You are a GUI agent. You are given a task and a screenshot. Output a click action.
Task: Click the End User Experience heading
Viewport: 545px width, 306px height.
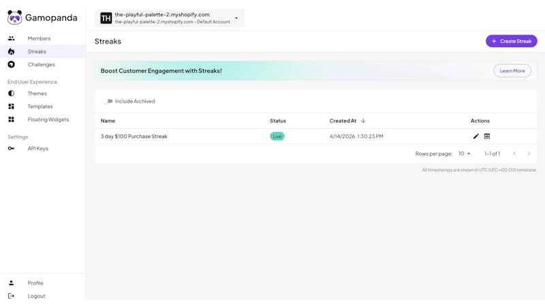[x=32, y=82]
